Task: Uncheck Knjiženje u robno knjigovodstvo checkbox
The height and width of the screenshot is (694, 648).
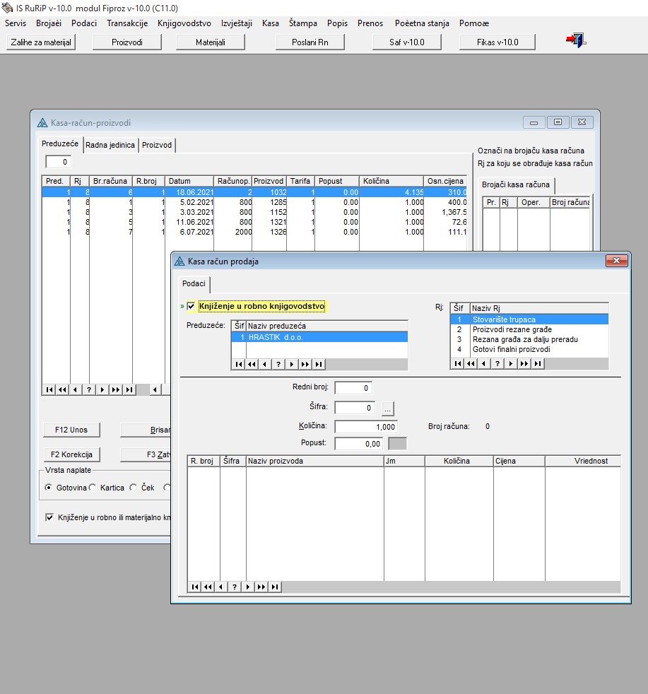Action: coord(191,306)
